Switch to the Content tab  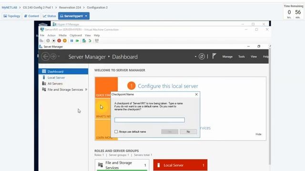point(31,16)
